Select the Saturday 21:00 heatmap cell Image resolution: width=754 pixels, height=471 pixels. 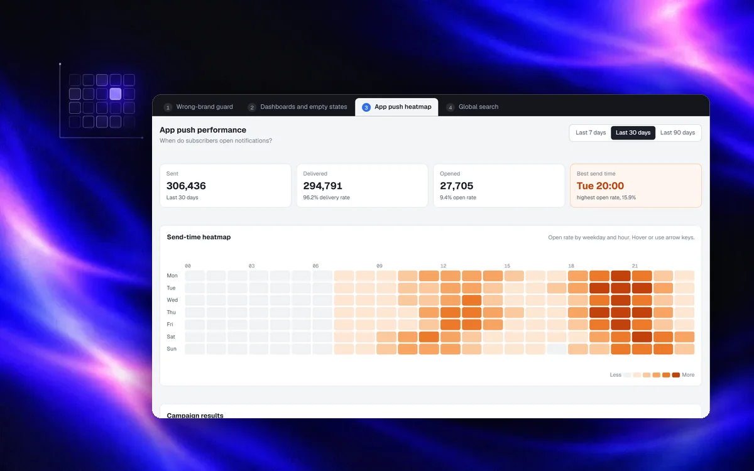pos(642,337)
